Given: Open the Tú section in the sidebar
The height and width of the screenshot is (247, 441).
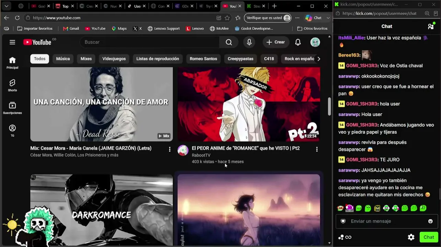Looking at the screenshot, I should (x=12, y=131).
